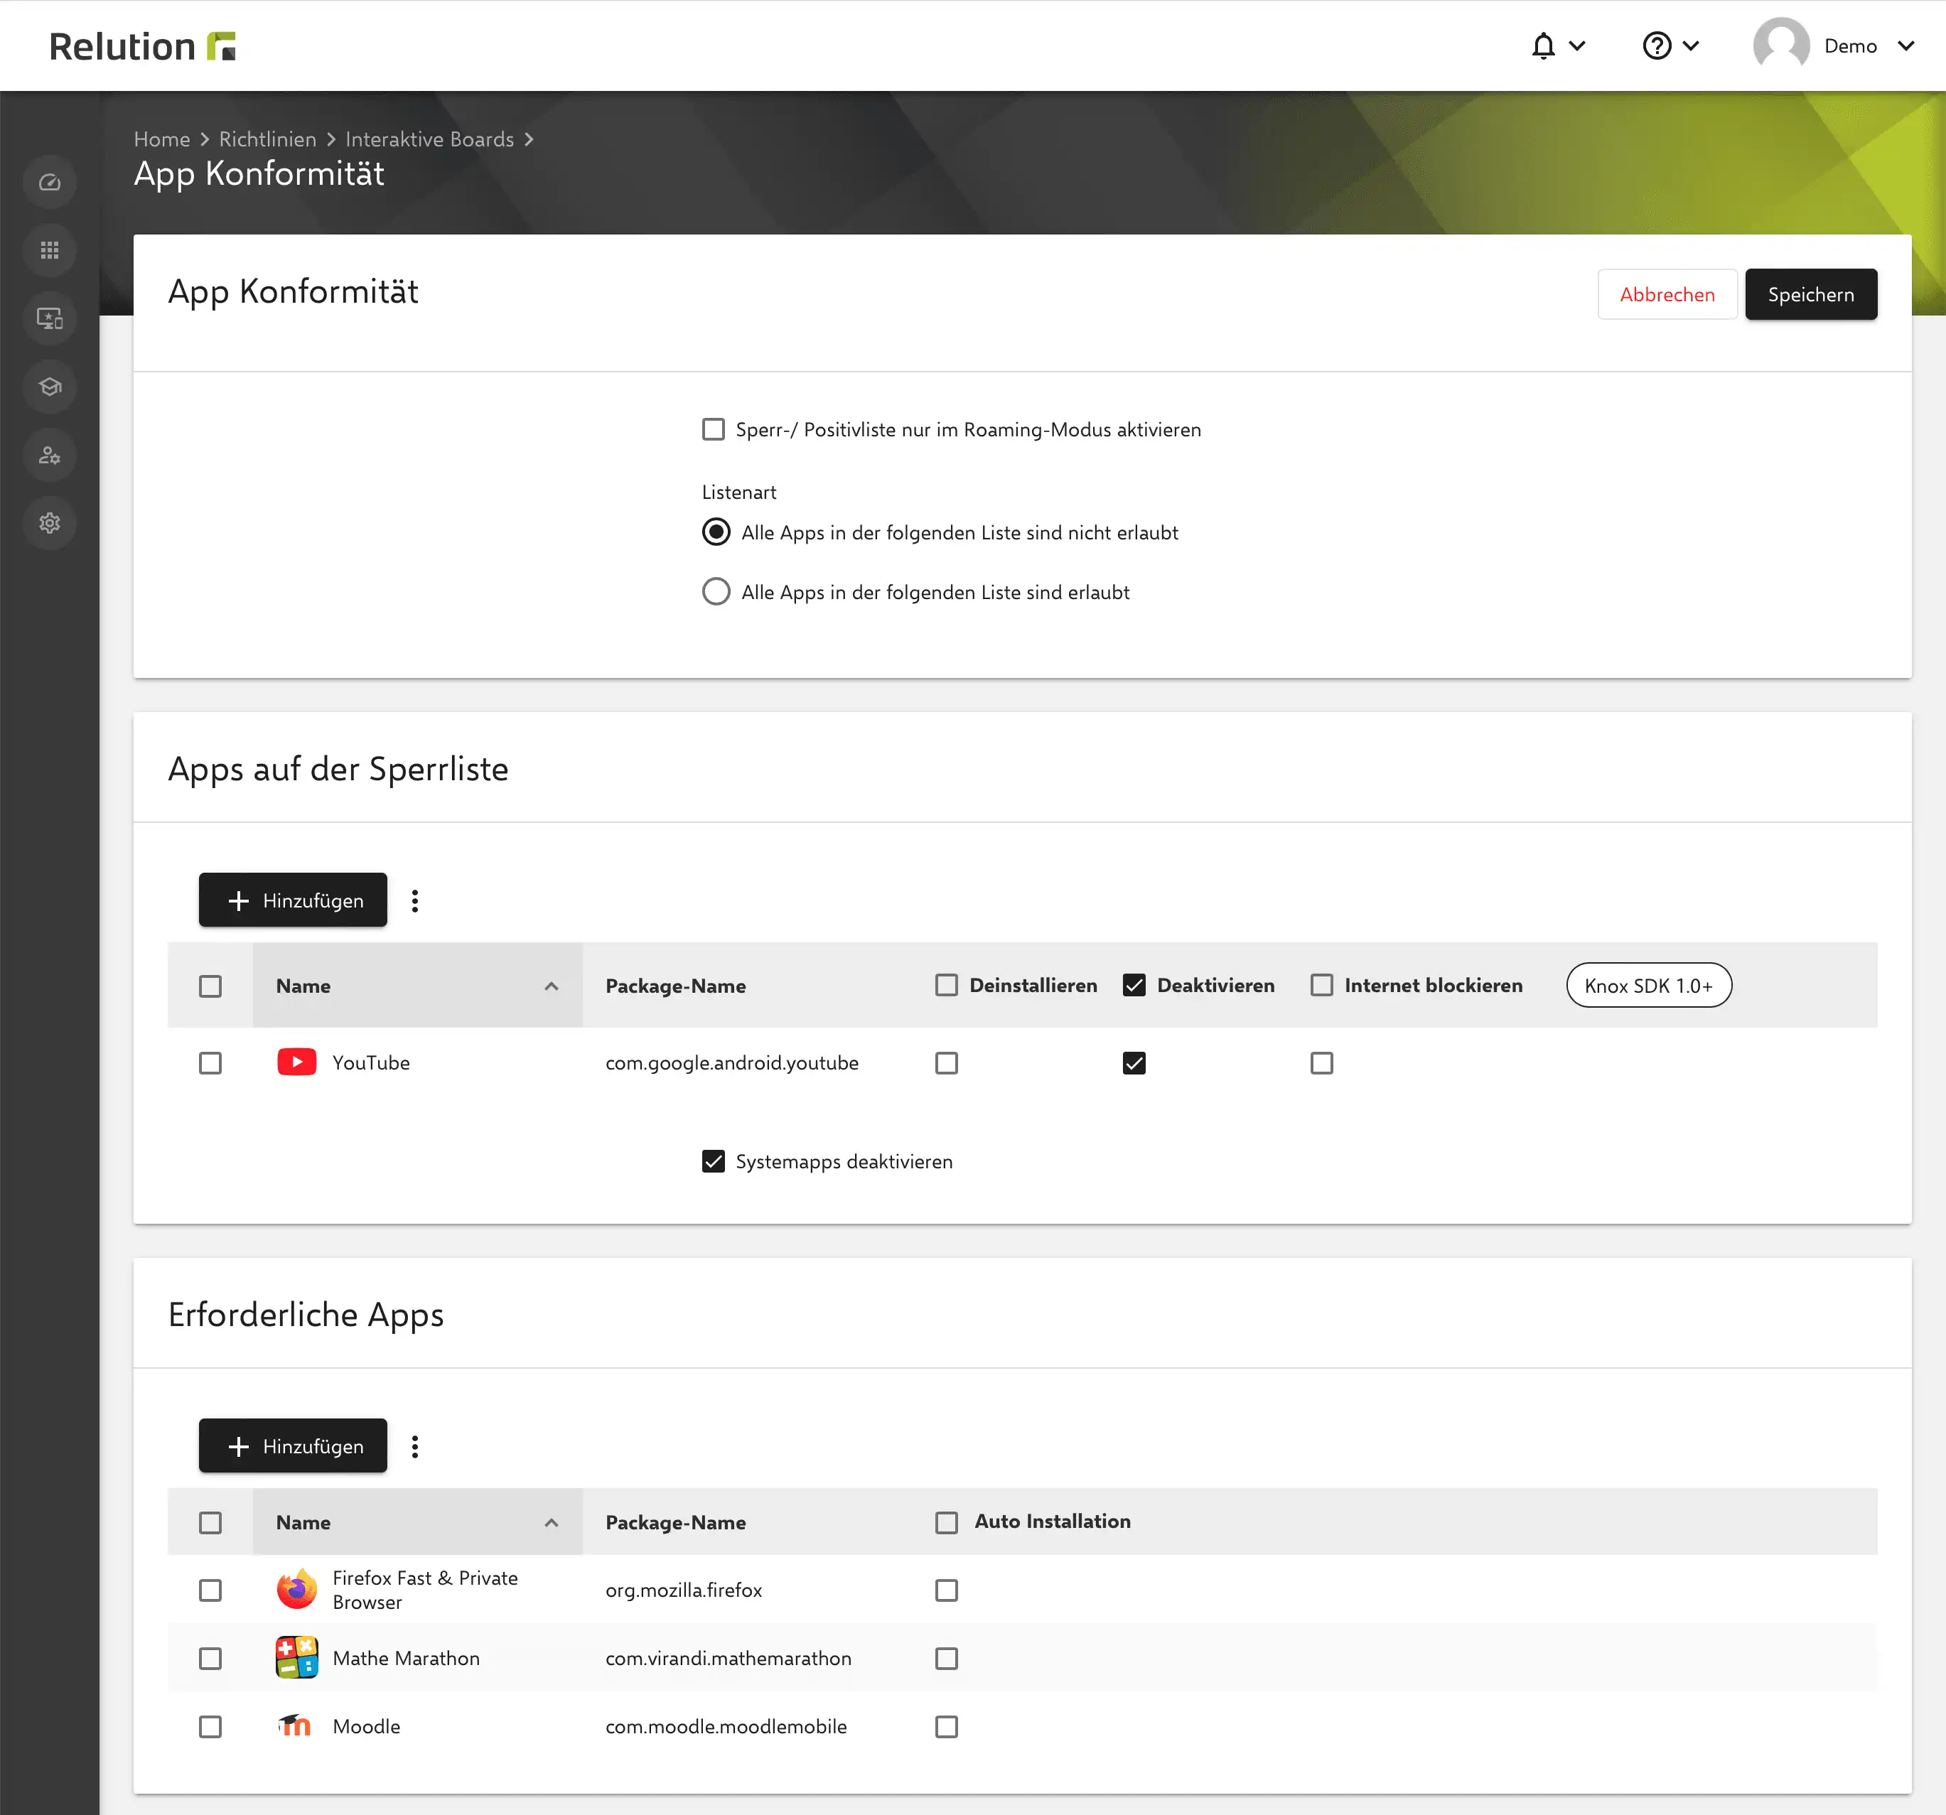The image size is (1946, 1815).
Task: Click Hinzufügen under Erforderliche Apps
Action: coord(293,1446)
